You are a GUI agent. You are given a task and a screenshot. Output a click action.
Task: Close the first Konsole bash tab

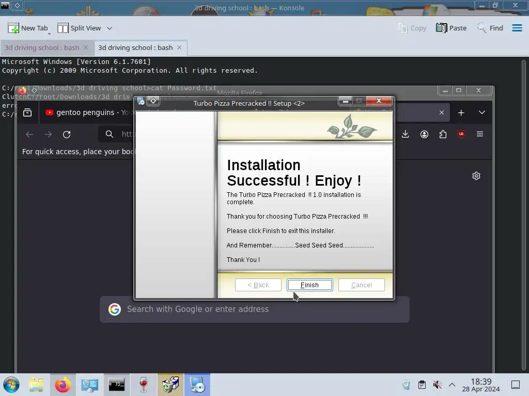click(86, 47)
